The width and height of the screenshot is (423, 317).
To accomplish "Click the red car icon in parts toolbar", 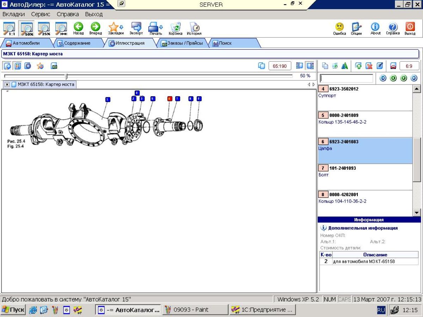I will tap(393, 66).
